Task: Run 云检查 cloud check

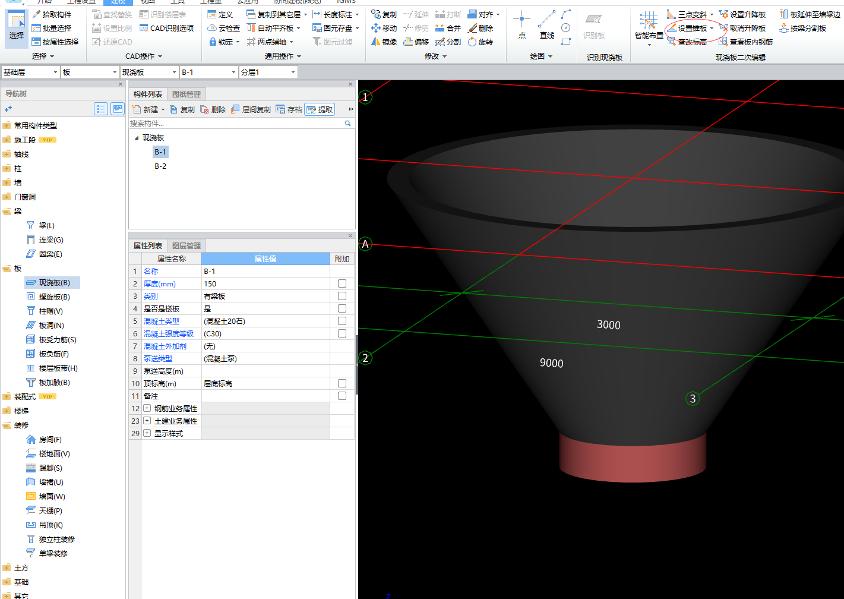Action: (224, 28)
